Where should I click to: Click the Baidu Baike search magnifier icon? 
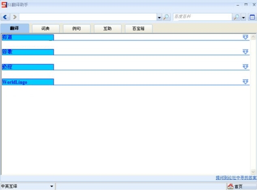click(236, 17)
